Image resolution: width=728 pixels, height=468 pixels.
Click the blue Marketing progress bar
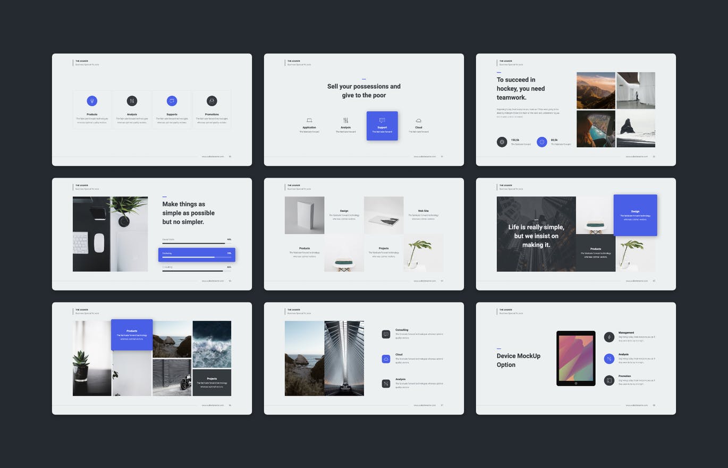click(x=197, y=255)
